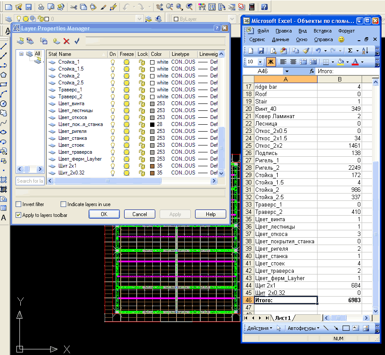Click the AutoSum icon in Excel toolbar
385x355 pixels.
click(x=350, y=51)
